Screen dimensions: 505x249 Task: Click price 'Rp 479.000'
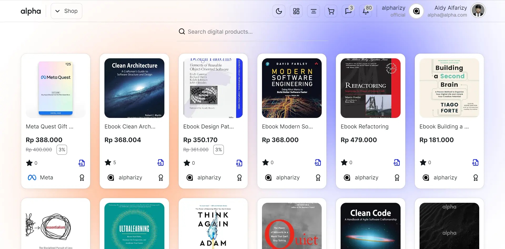coord(359,140)
